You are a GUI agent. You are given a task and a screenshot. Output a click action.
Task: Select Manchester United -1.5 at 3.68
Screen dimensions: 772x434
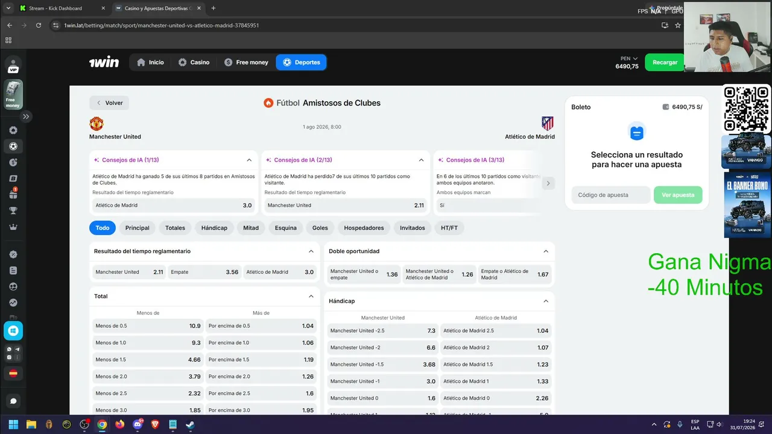382,364
